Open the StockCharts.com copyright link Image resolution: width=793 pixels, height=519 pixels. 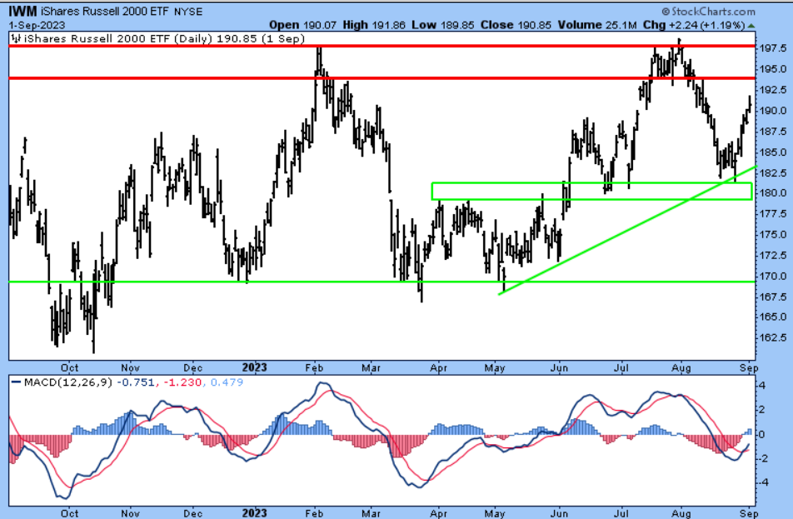pos(708,11)
